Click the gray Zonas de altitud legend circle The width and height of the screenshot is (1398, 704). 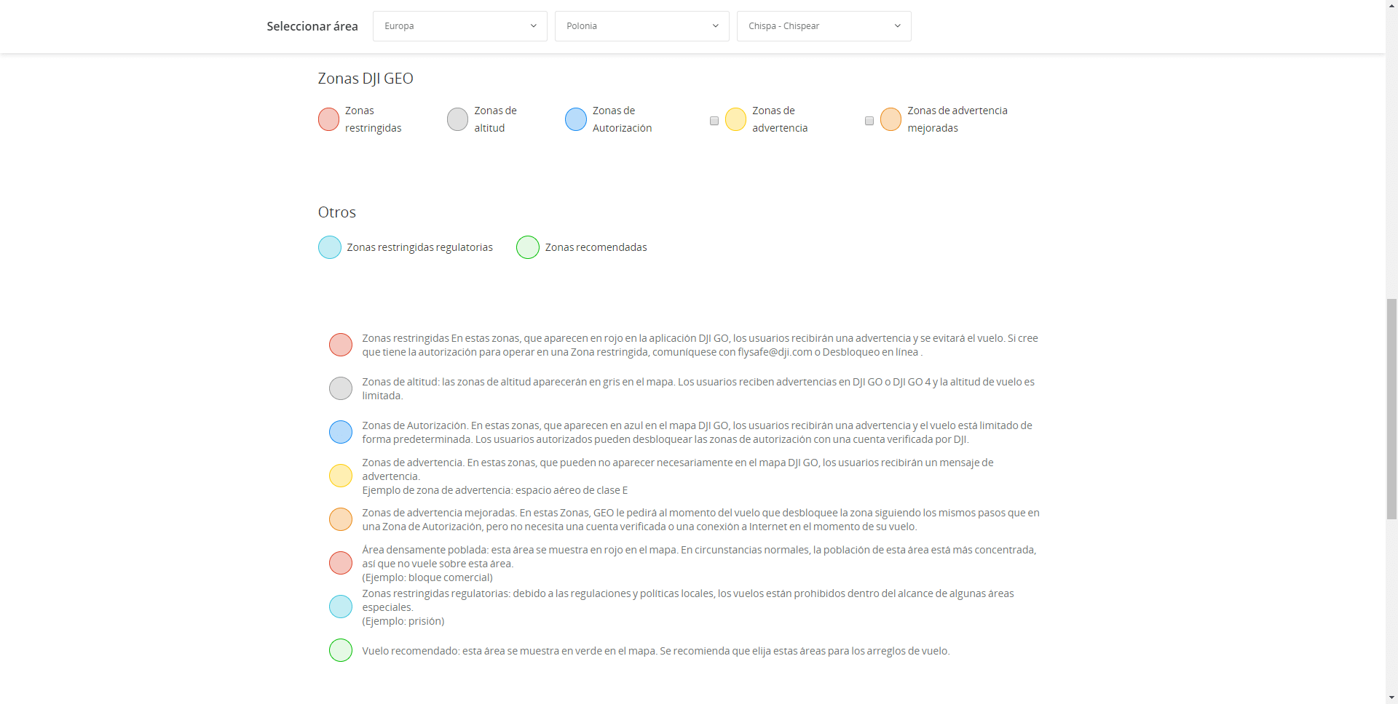(x=457, y=119)
